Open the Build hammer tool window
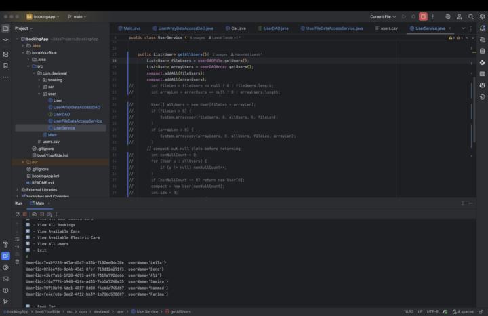 pyautogui.click(x=5, y=244)
